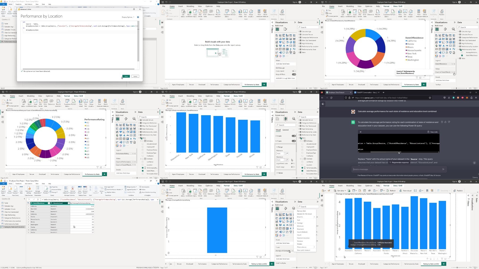Click Copy code on the ChatGPT code block
The height and width of the screenshot is (269, 479).
[x=432, y=132]
